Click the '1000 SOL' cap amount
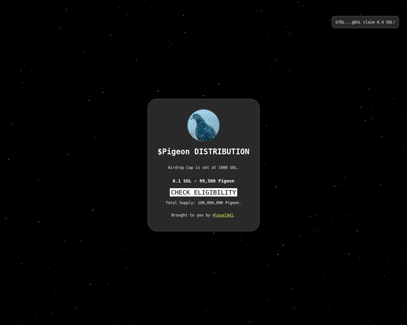The width and height of the screenshot is (407, 325). point(227,168)
